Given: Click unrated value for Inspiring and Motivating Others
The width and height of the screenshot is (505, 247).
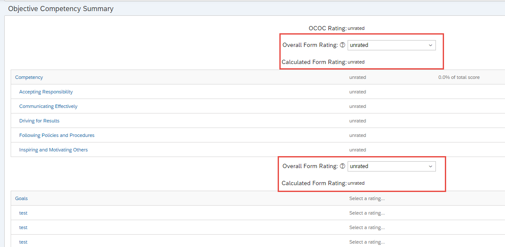Looking at the screenshot, I should pyautogui.click(x=358, y=150).
